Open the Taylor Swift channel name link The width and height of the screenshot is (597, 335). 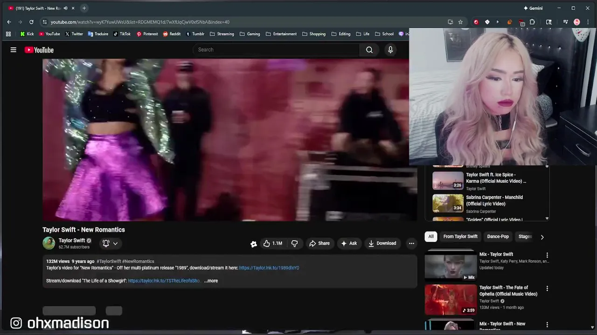72,241
